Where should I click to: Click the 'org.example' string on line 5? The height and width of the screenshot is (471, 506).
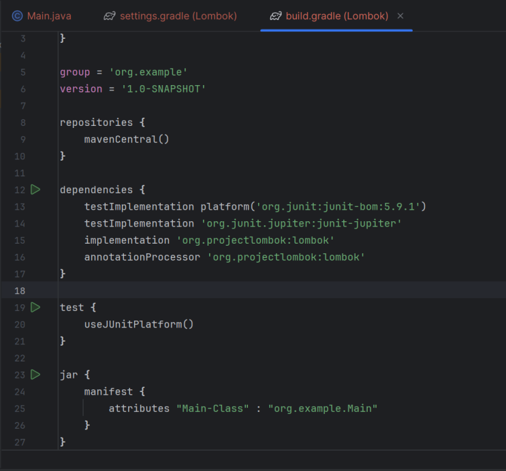click(x=148, y=72)
